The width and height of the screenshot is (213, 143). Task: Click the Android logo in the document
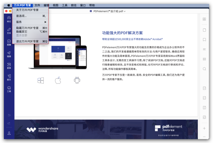(x=77, y=80)
